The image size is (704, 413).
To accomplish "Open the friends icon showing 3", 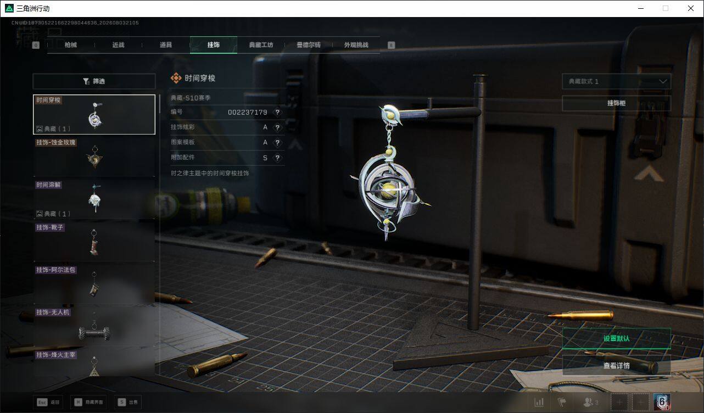I will 590,403.
